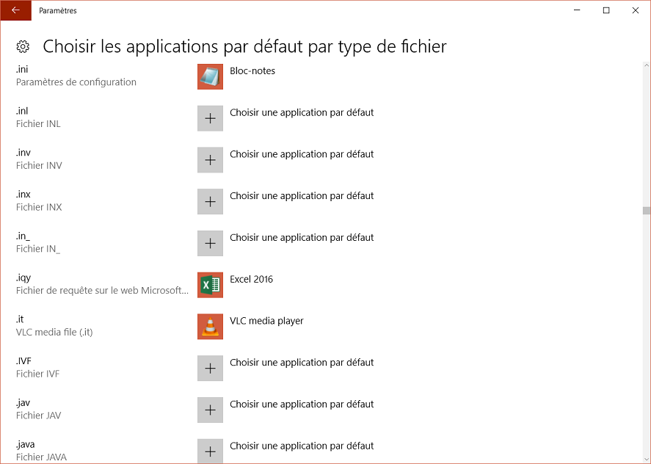The width and height of the screenshot is (651, 464).
Task: Select the .in_ extension label
Action: point(23,236)
